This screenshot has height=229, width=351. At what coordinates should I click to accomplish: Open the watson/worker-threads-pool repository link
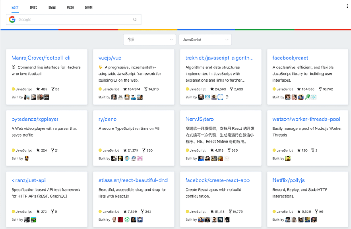coord(306,119)
